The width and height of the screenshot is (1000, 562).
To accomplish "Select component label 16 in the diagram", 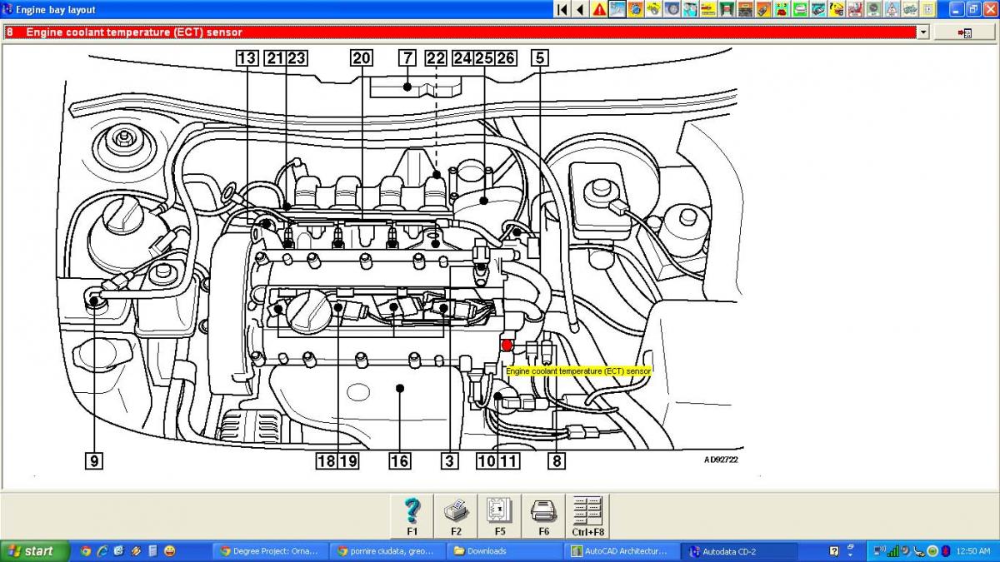I will click(400, 460).
